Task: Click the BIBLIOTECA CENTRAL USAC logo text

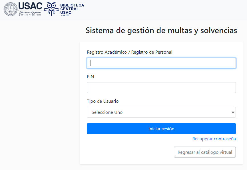Action: tap(72, 9)
